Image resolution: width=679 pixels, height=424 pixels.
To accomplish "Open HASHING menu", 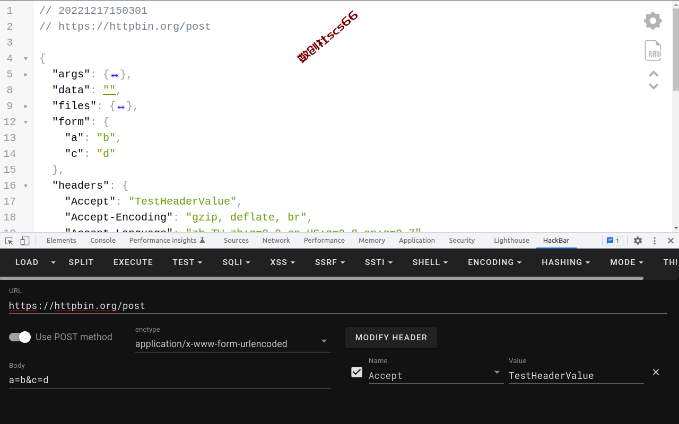I will [x=565, y=262].
